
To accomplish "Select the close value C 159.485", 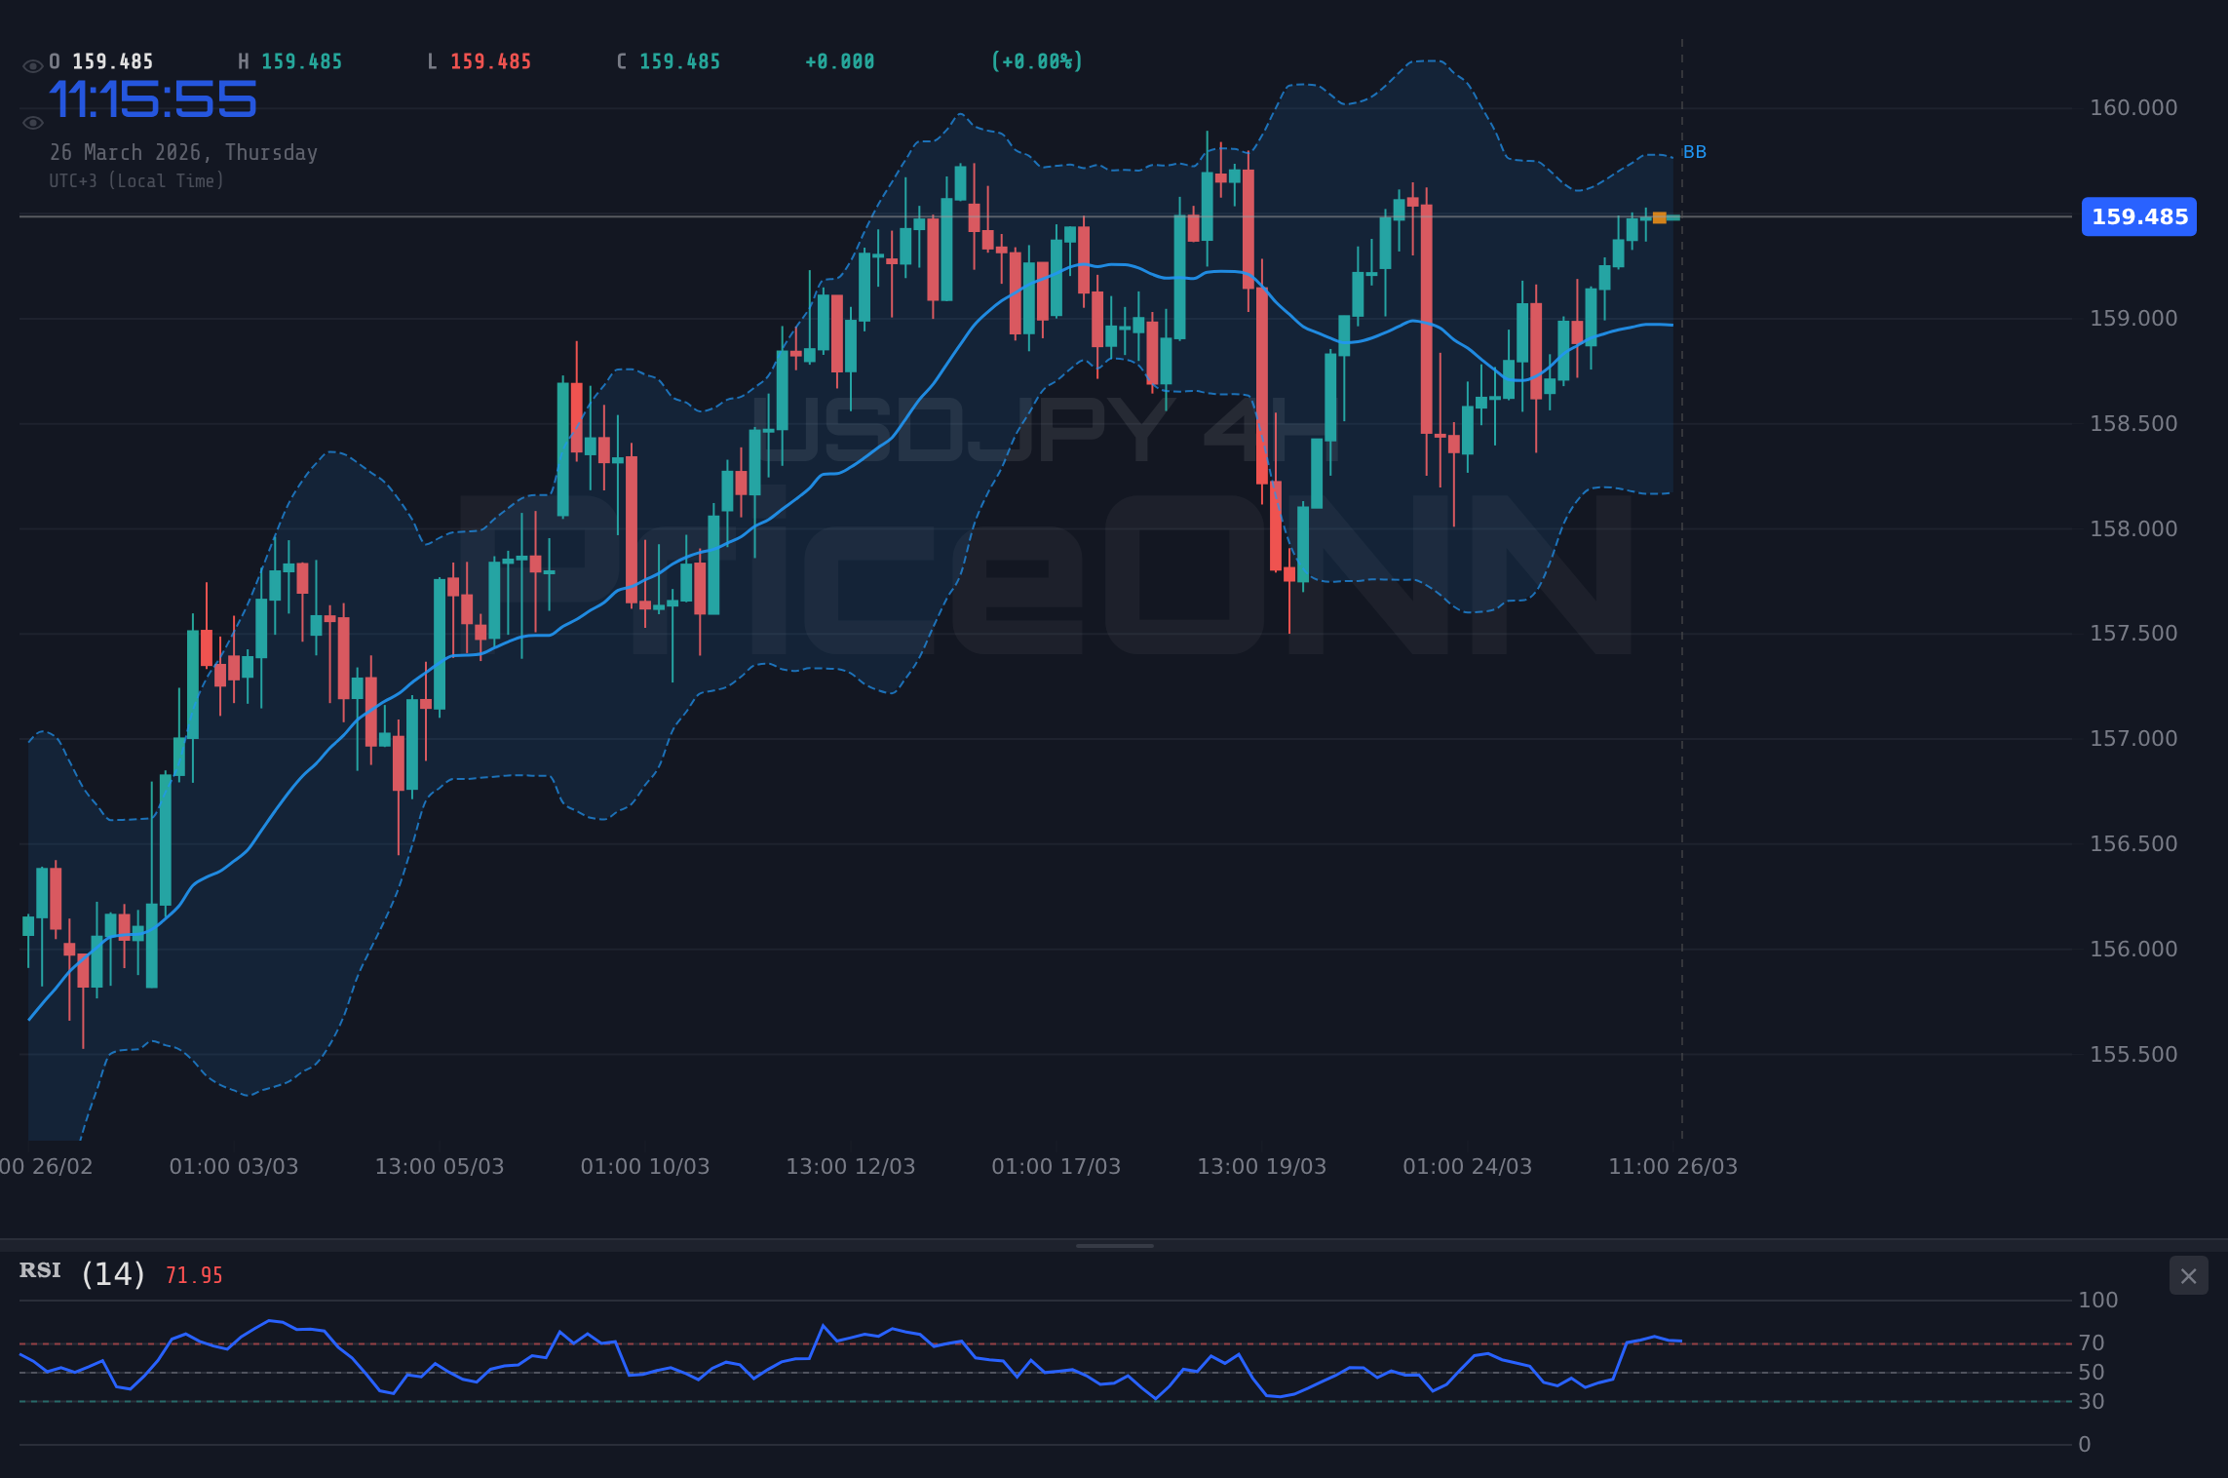I will point(668,60).
